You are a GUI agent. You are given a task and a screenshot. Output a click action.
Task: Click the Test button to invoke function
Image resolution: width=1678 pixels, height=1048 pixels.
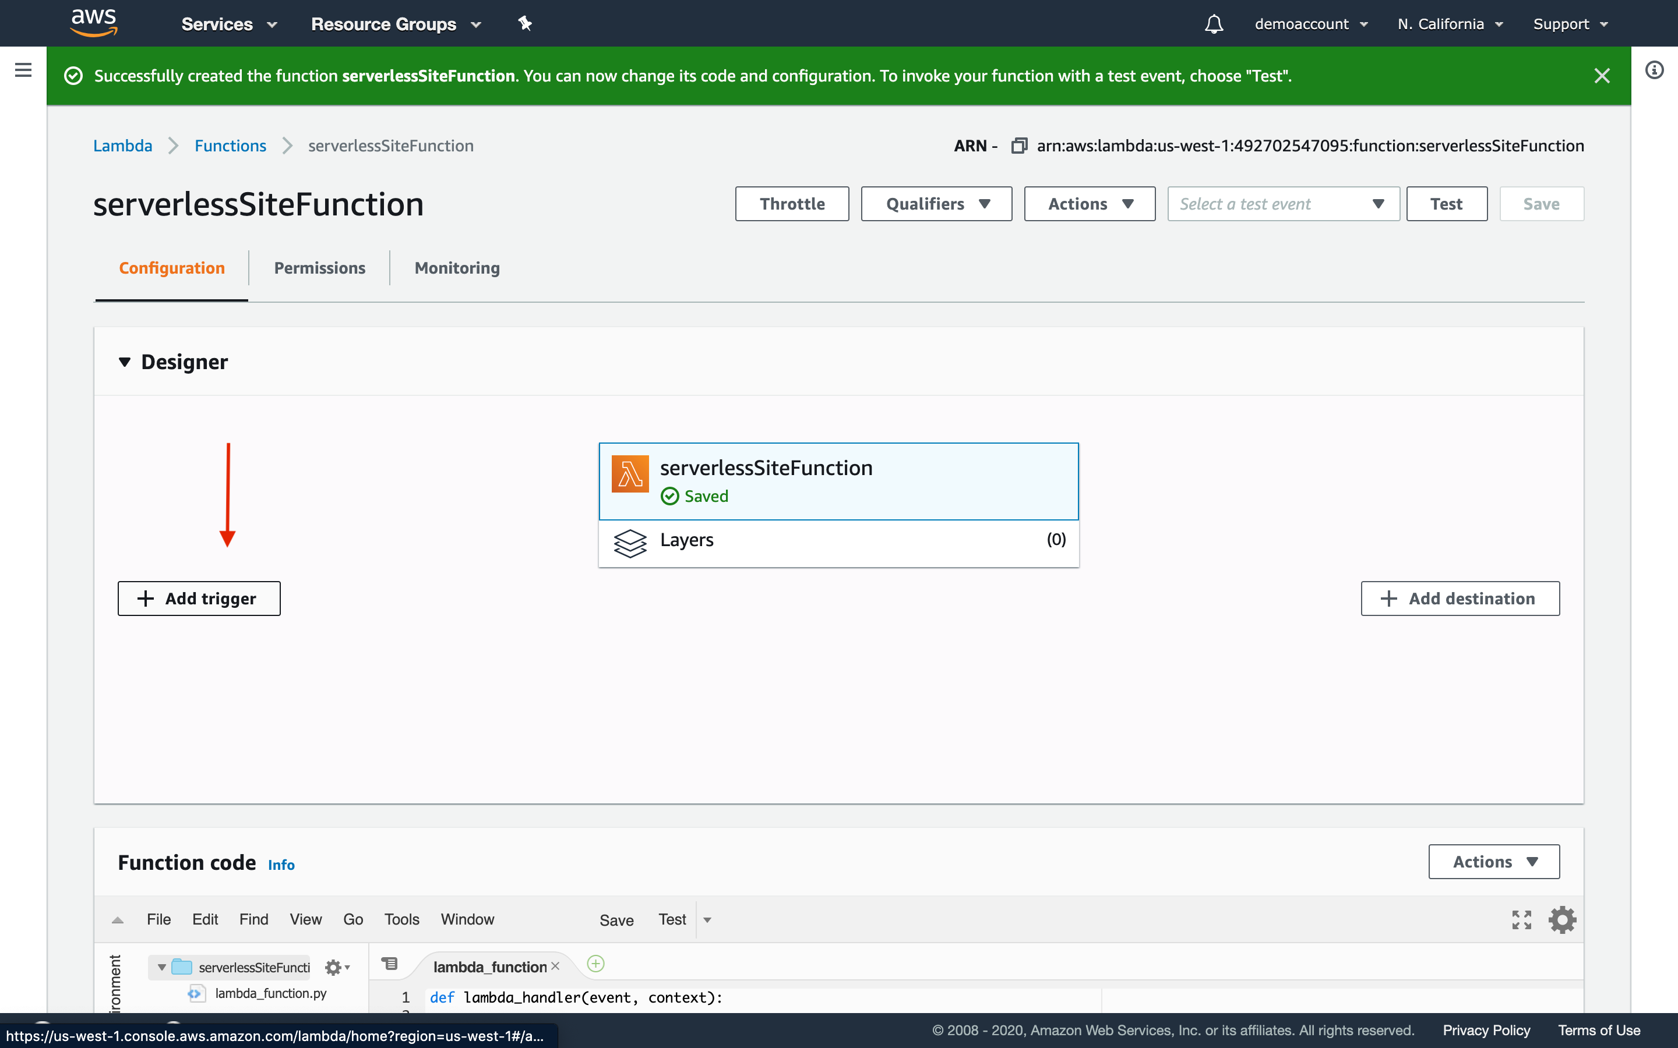tap(1446, 203)
